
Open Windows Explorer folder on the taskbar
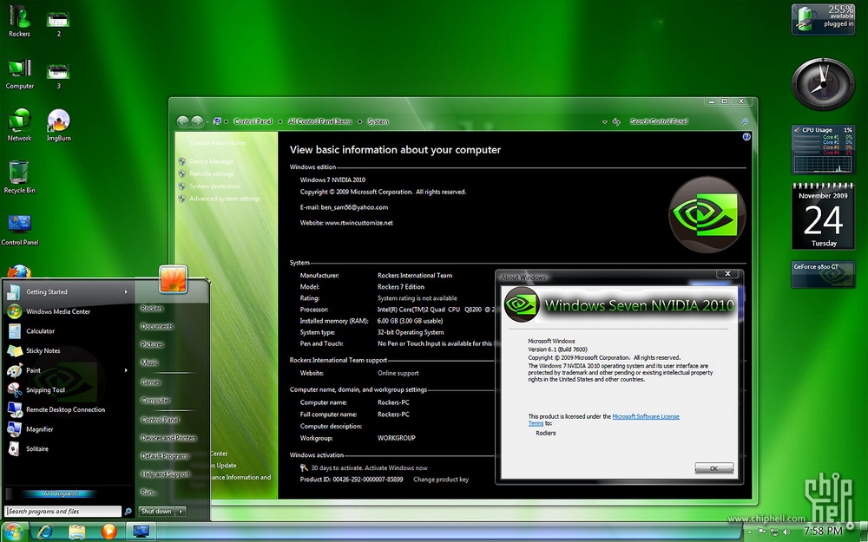77,532
